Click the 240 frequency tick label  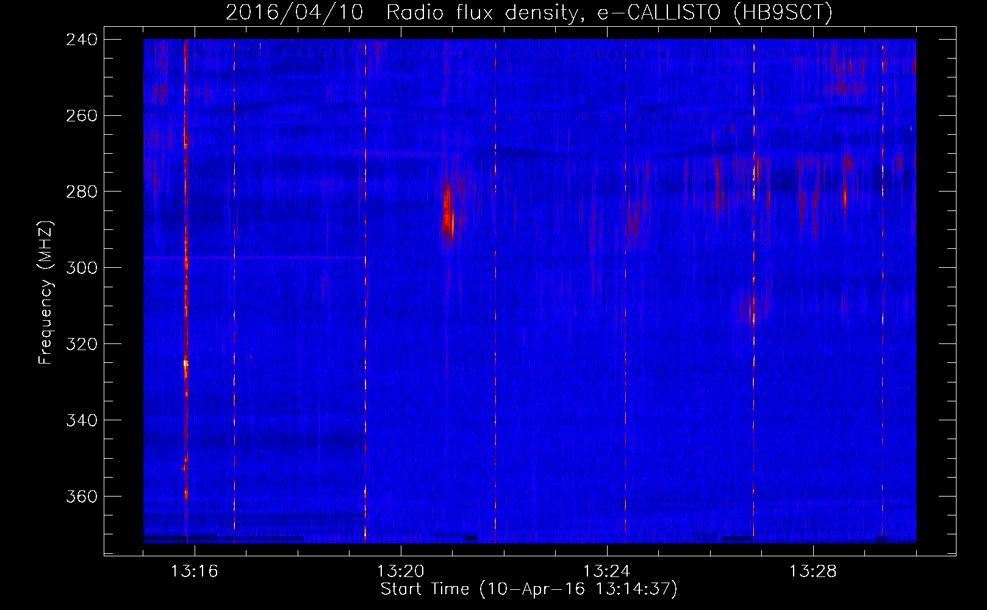[x=82, y=39]
